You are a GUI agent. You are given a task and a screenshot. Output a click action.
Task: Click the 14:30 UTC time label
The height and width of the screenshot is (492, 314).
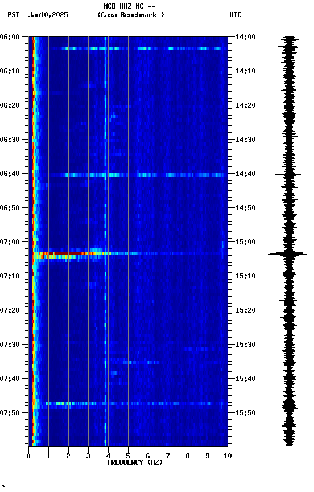pos(246,140)
